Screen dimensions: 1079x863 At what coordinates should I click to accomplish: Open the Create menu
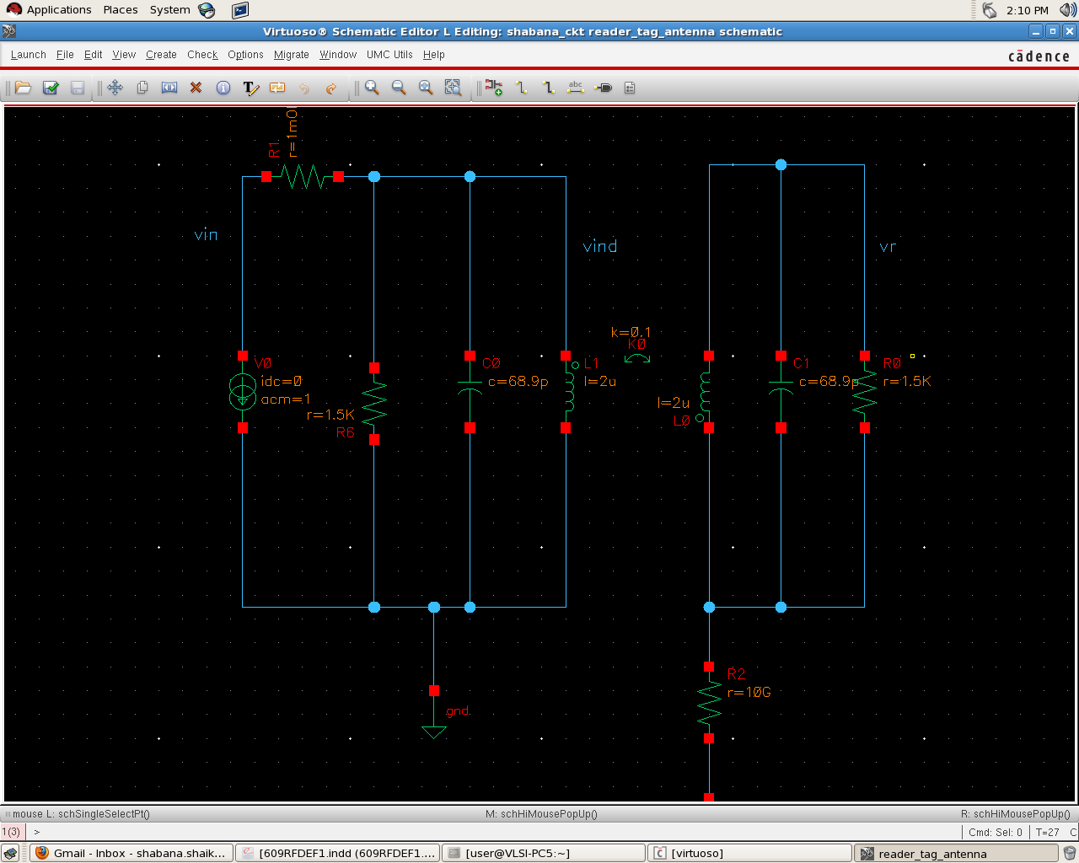coord(161,55)
